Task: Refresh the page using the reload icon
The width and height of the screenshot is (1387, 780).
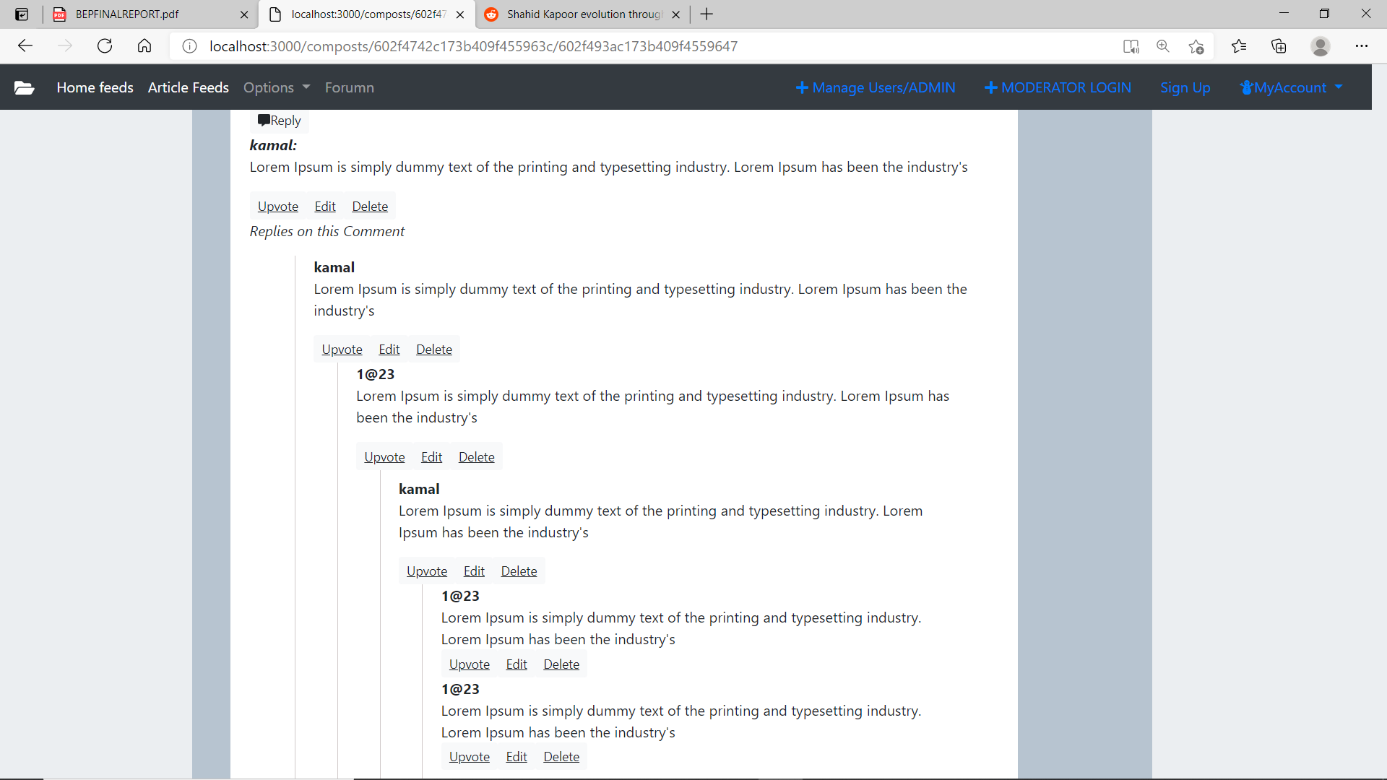Action: pyautogui.click(x=105, y=45)
